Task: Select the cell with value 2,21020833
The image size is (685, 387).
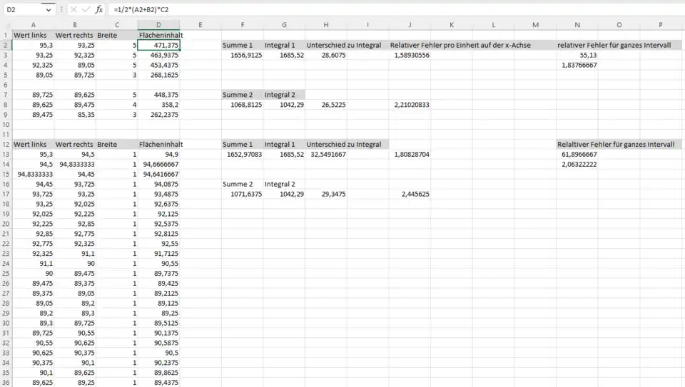Action: coord(410,104)
